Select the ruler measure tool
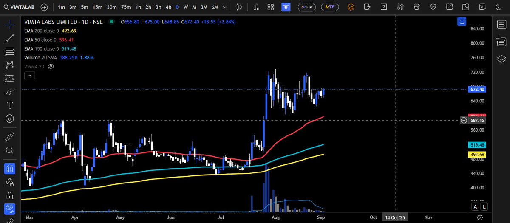This screenshot has height=223, width=510. coord(10,137)
